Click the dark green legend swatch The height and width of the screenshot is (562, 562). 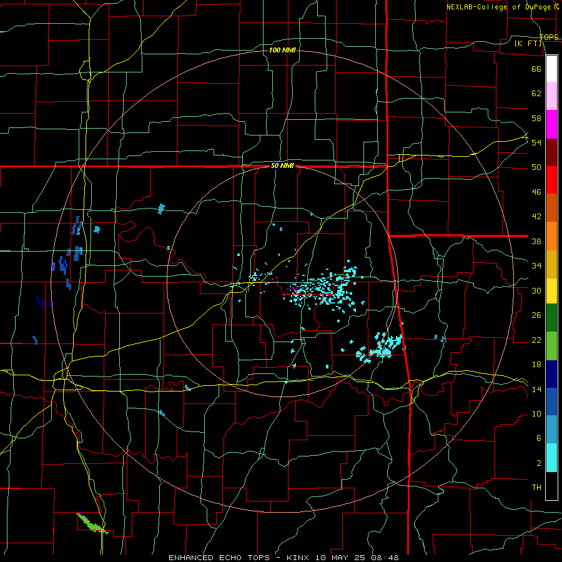point(551,318)
